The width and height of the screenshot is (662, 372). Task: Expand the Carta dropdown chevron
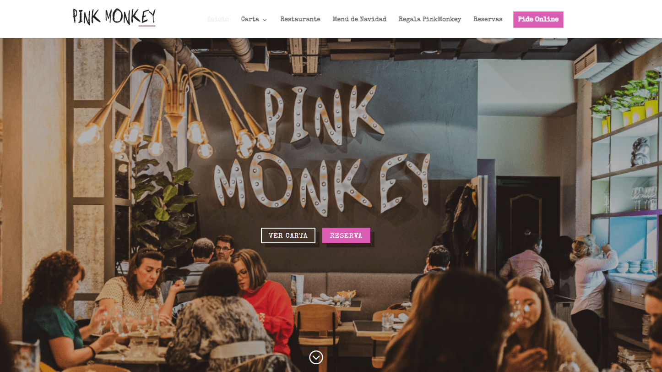265,20
